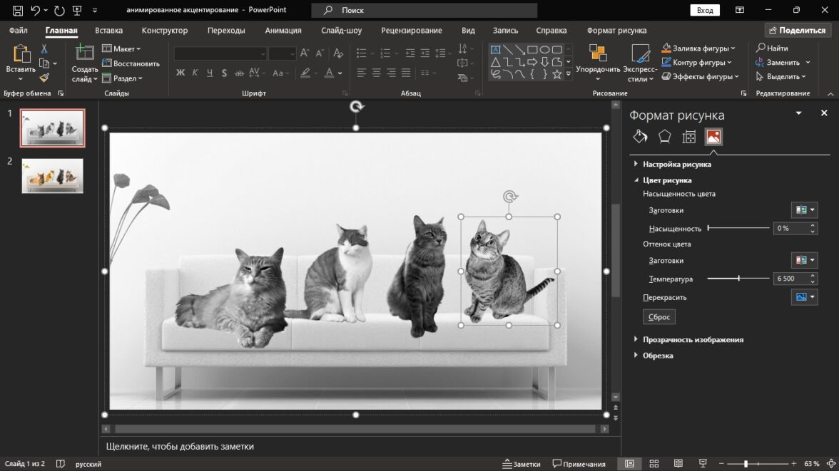Open the Анимация ribbon tab

[x=283, y=31]
